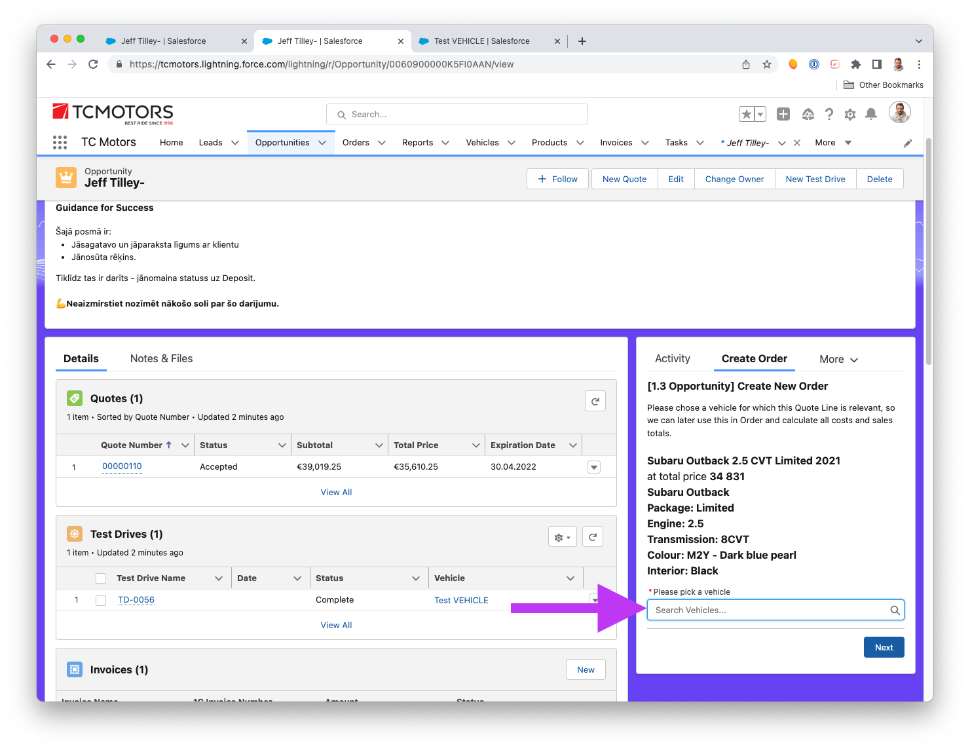Open the More tabs dropdown in side panel

coord(839,359)
